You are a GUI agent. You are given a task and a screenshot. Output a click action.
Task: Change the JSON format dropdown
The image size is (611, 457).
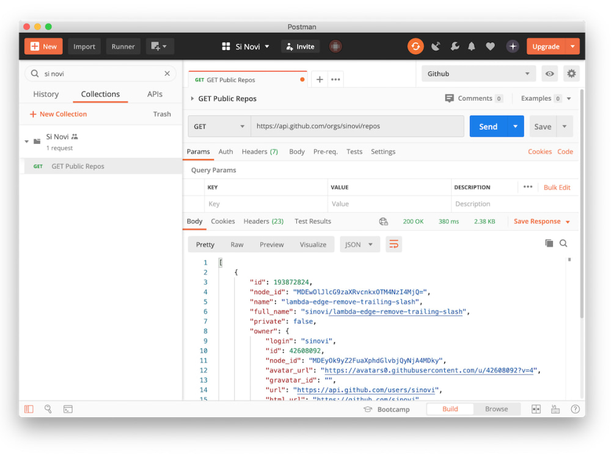tap(360, 245)
